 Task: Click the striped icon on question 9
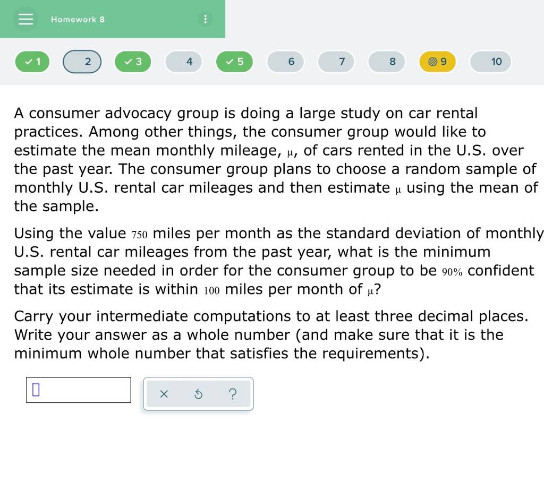click(432, 62)
